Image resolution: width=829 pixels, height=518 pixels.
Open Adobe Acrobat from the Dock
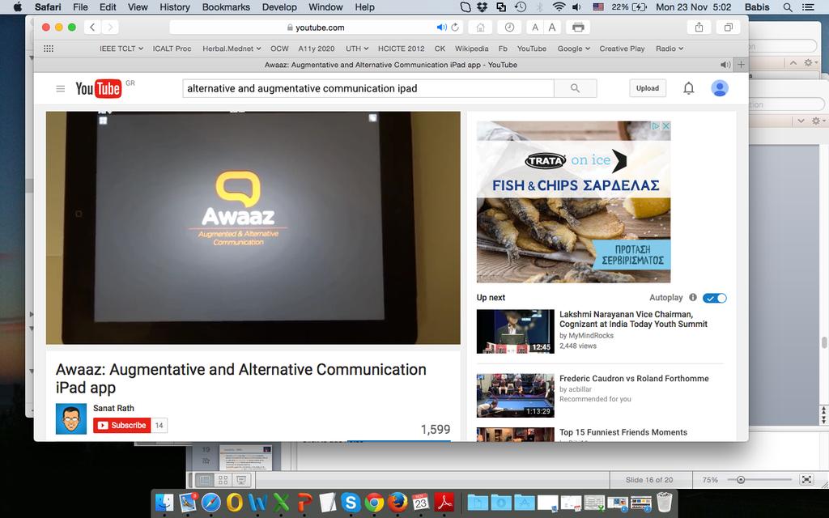pos(444,502)
